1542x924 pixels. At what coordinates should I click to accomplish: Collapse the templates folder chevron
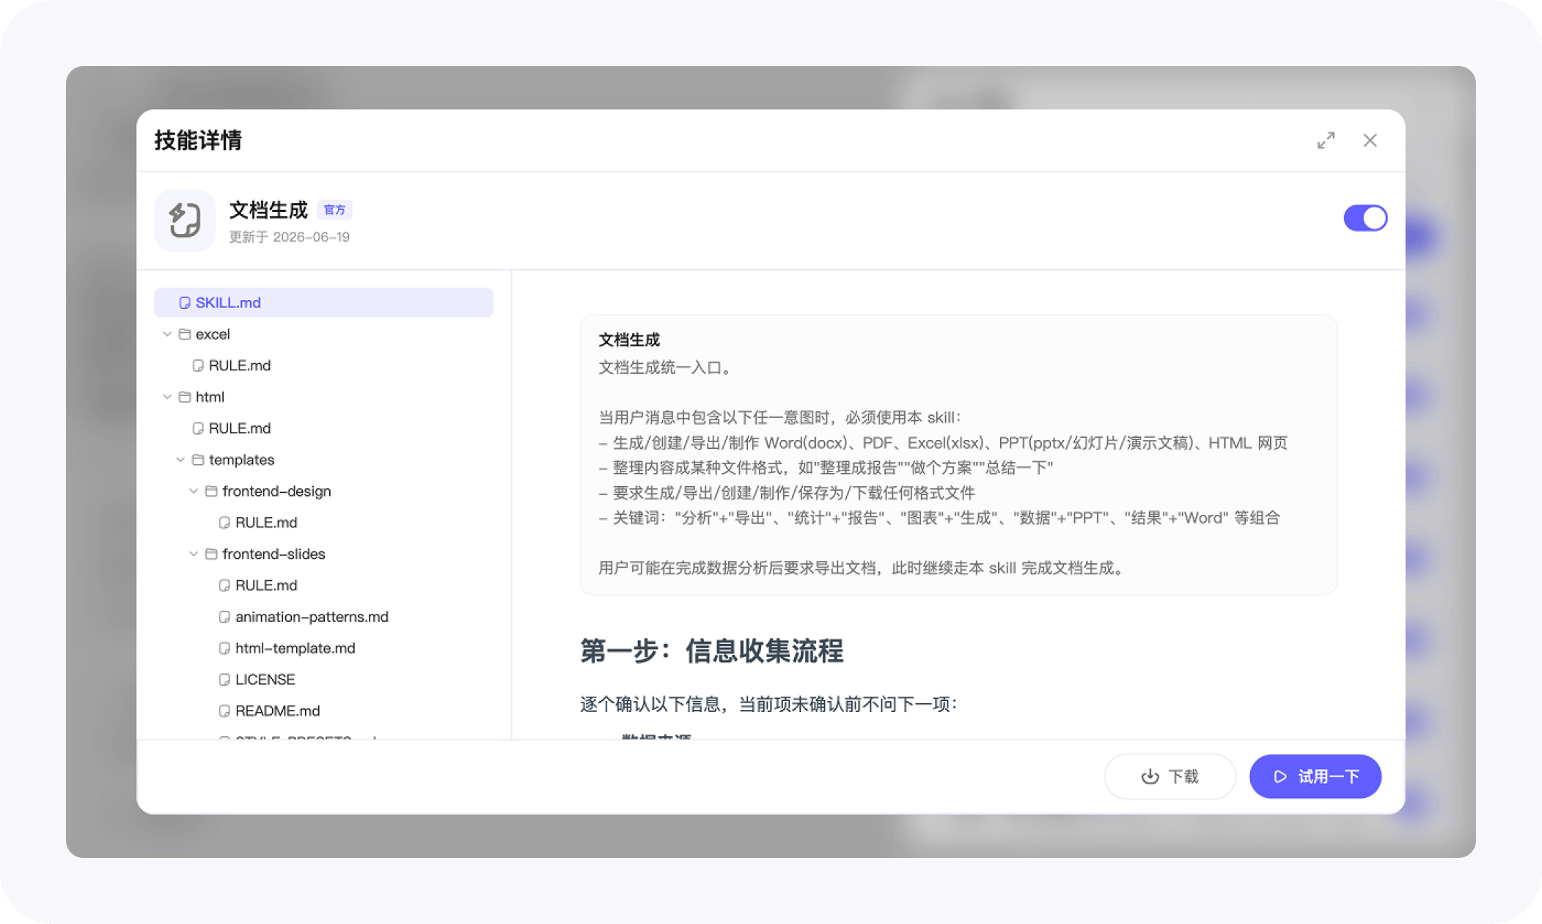click(x=180, y=460)
